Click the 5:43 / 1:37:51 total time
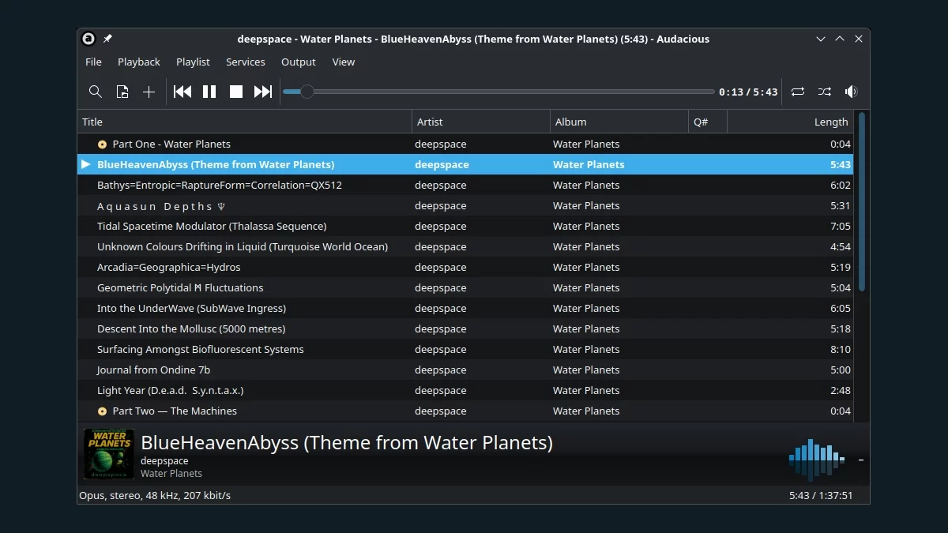The image size is (948, 533). [x=821, y=495]
